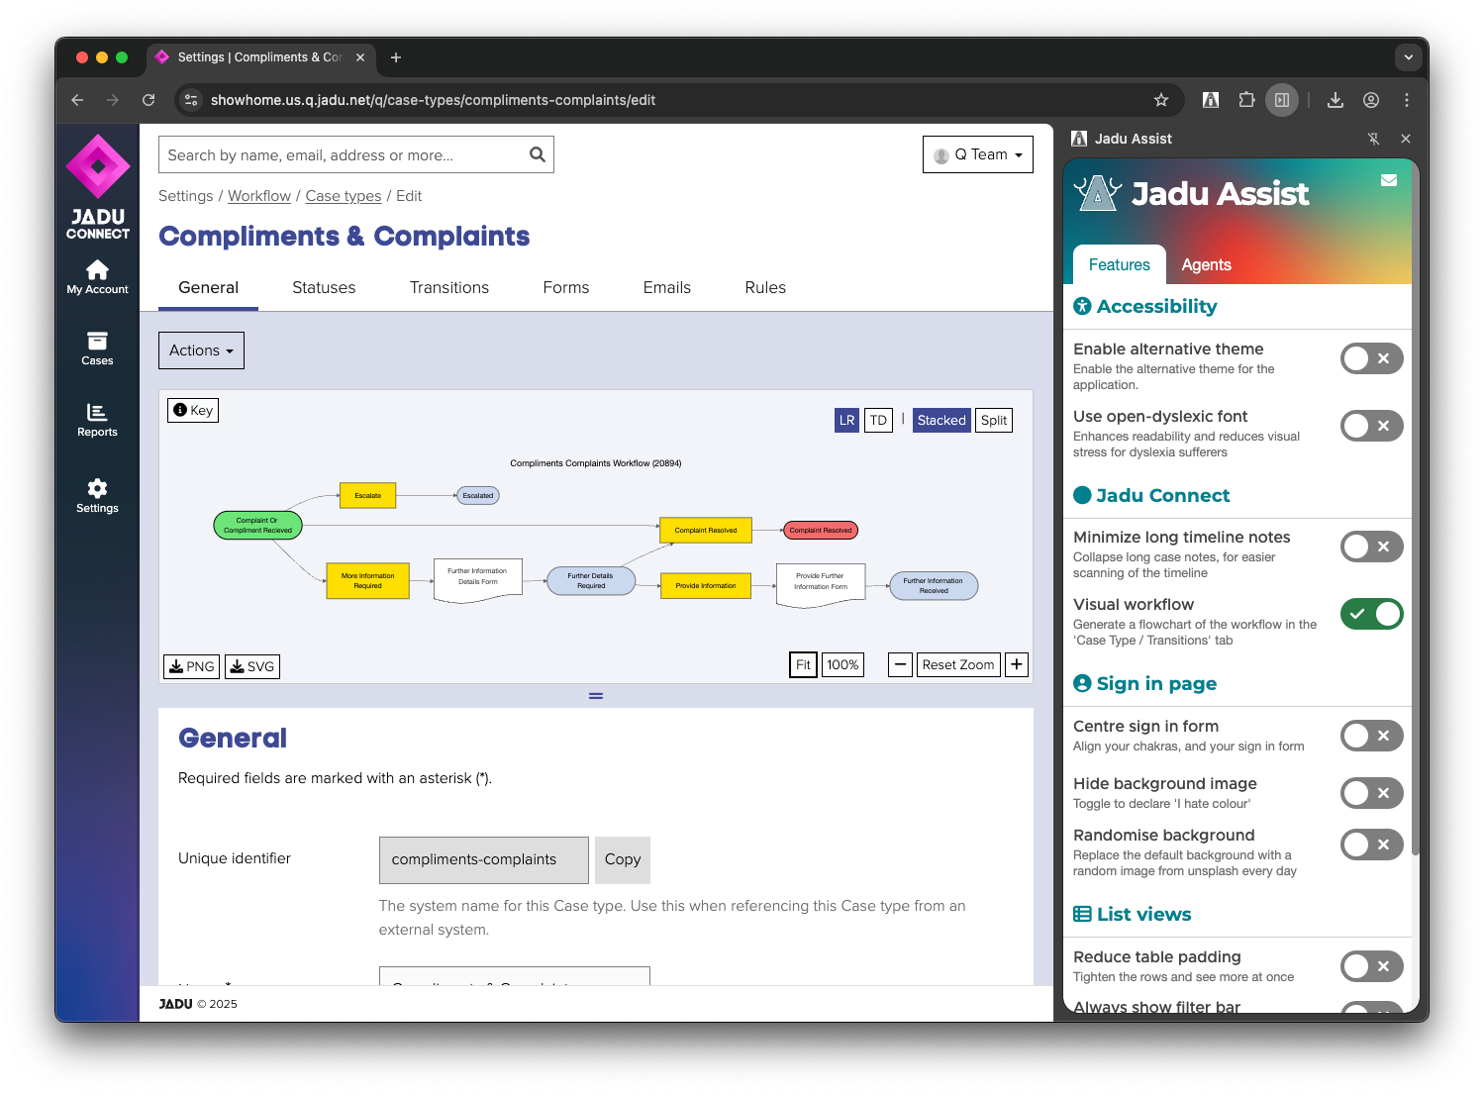
Task: Expand the Q Team user menu
Action: coord(977,154)
